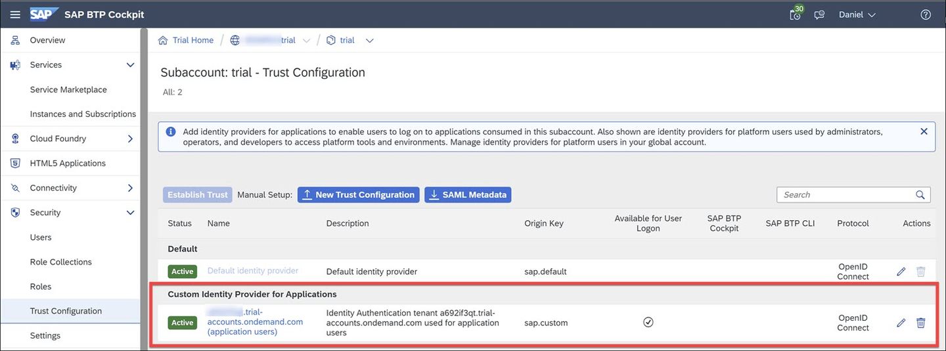The width and height of the screenshot is (946, 351).
Task: Edit the sap.custom identity provider
Action: (x=901, y=323)
